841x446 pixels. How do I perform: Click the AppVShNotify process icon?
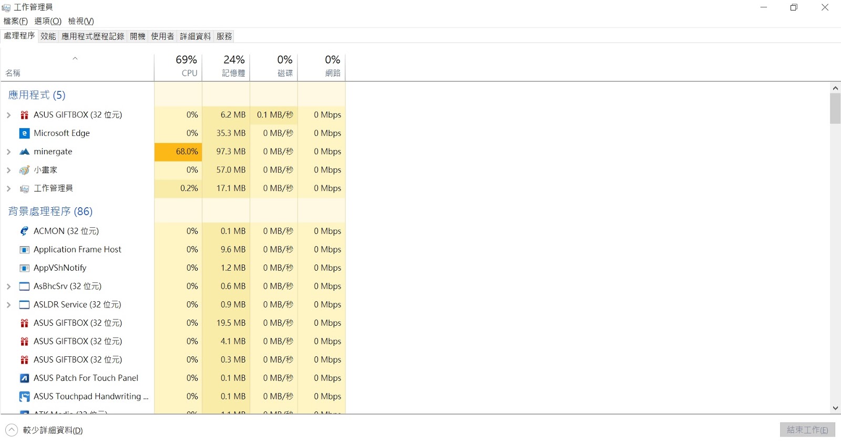pyautogui.click(x=24, y=268)
